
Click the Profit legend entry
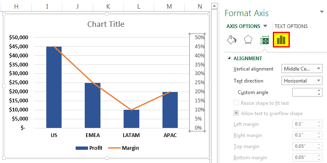(x=89, y=148)
